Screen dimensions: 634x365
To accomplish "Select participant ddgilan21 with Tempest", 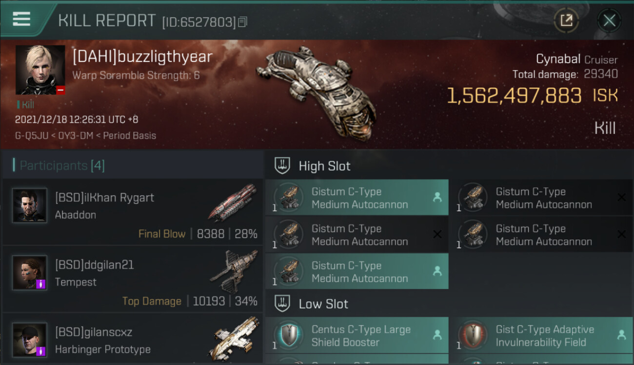I will click(x=133, y=279).
